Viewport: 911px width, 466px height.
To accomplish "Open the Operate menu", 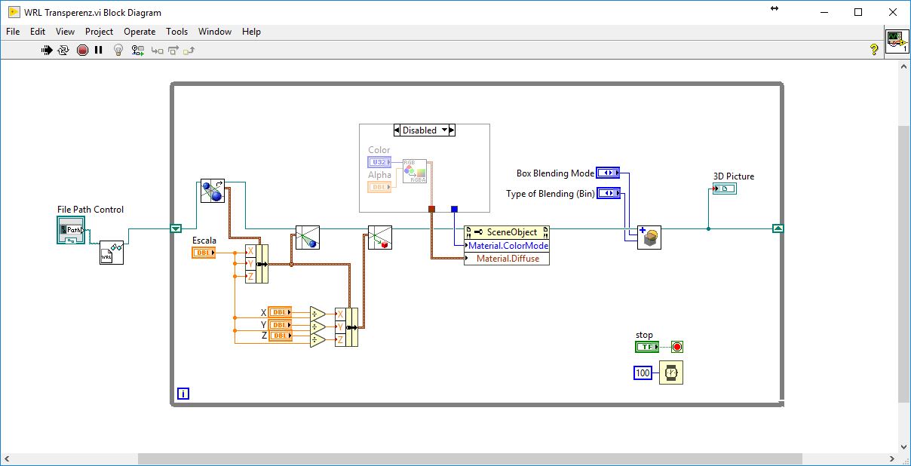I will 140,32.
